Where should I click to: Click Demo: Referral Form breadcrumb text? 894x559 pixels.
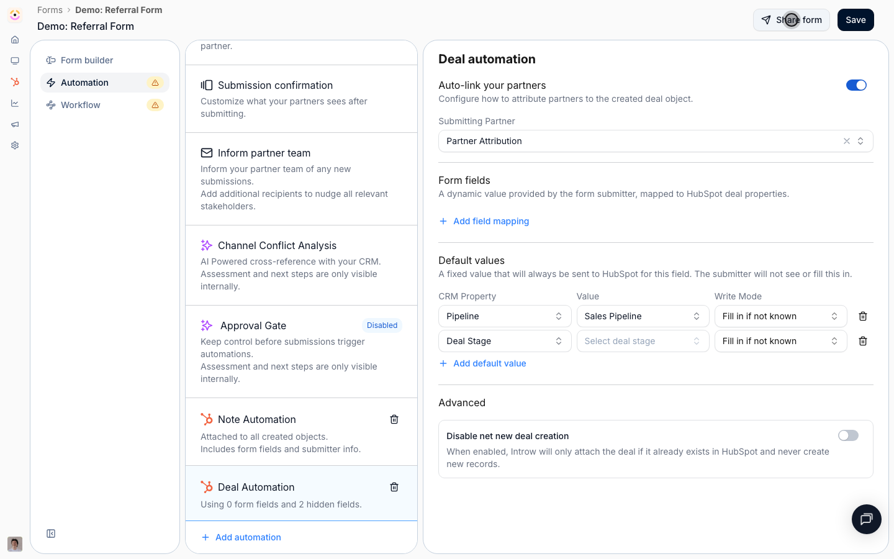(x=119, y=10)
